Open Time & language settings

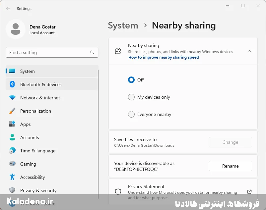point(52,151)
